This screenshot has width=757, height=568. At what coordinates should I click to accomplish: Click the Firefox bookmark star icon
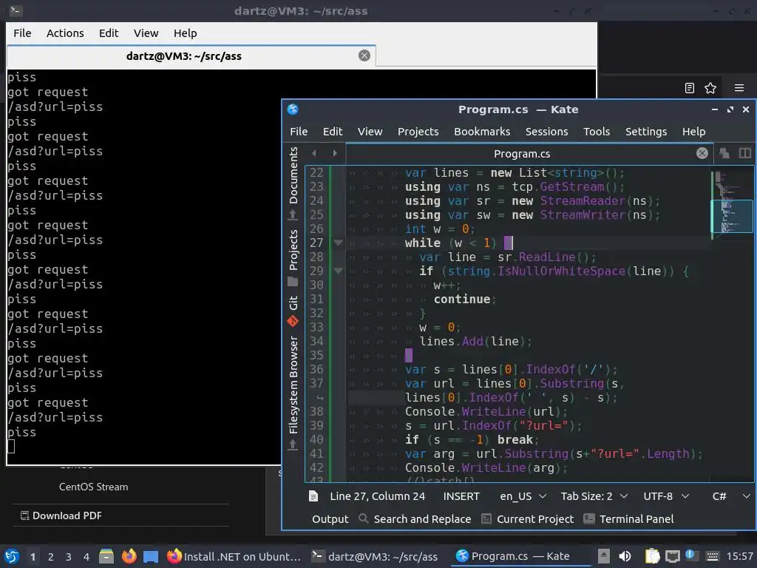710,88
